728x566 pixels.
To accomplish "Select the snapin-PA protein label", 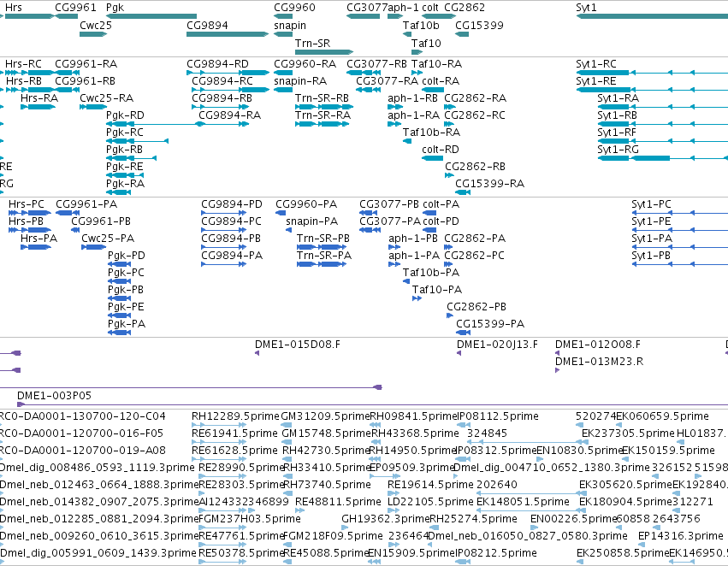I will coord(312,221).
